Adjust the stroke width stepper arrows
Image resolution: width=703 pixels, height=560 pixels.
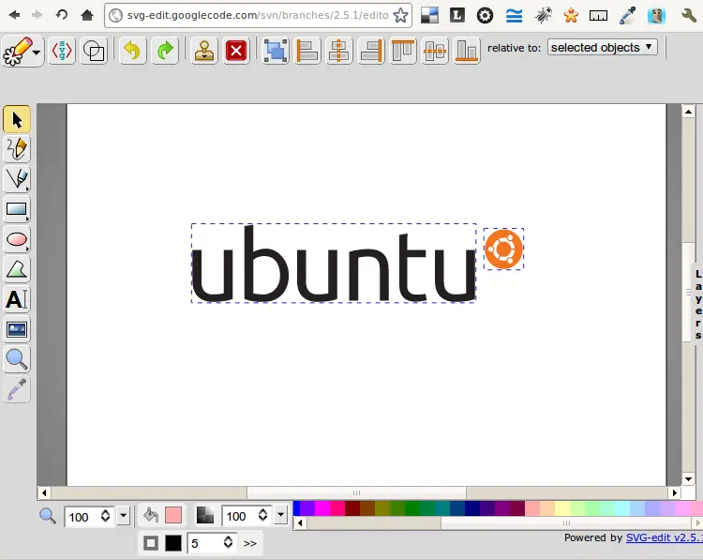(228, 542)
